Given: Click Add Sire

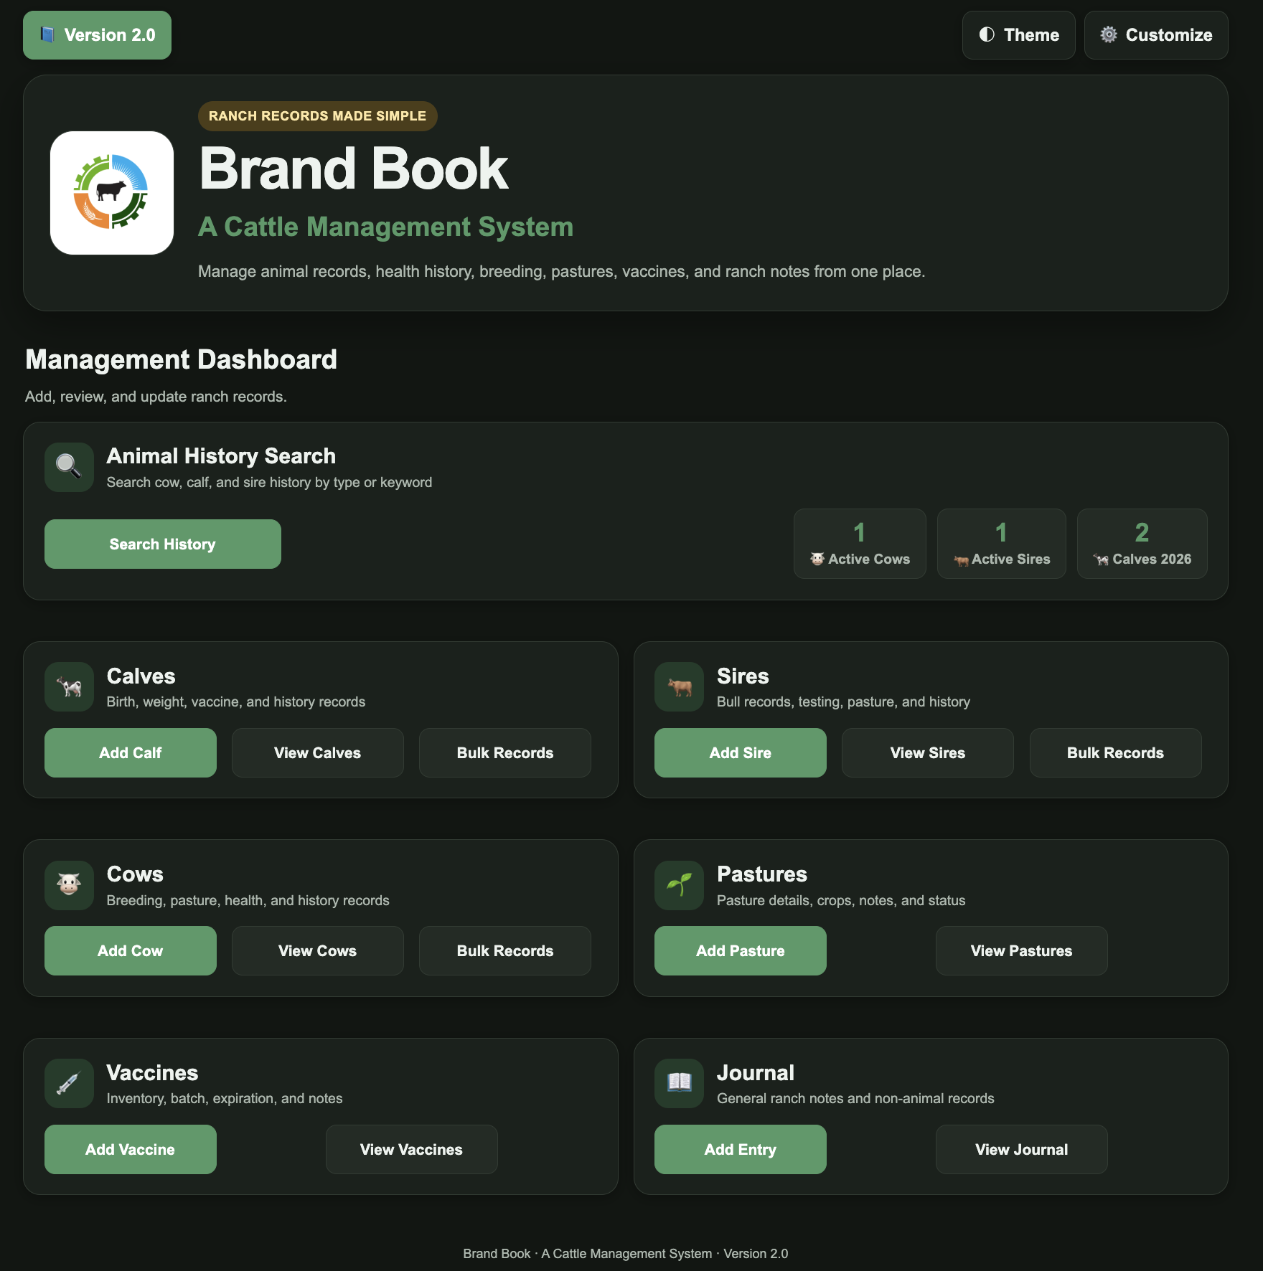Looking at the screenshot, I should tap(741, 753).
